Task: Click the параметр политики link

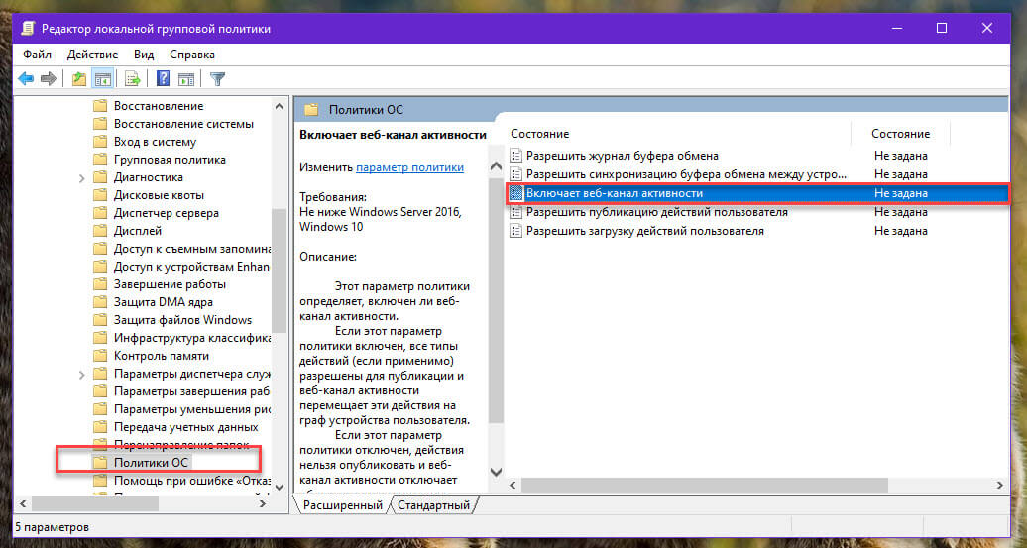Action: point(410,167)
